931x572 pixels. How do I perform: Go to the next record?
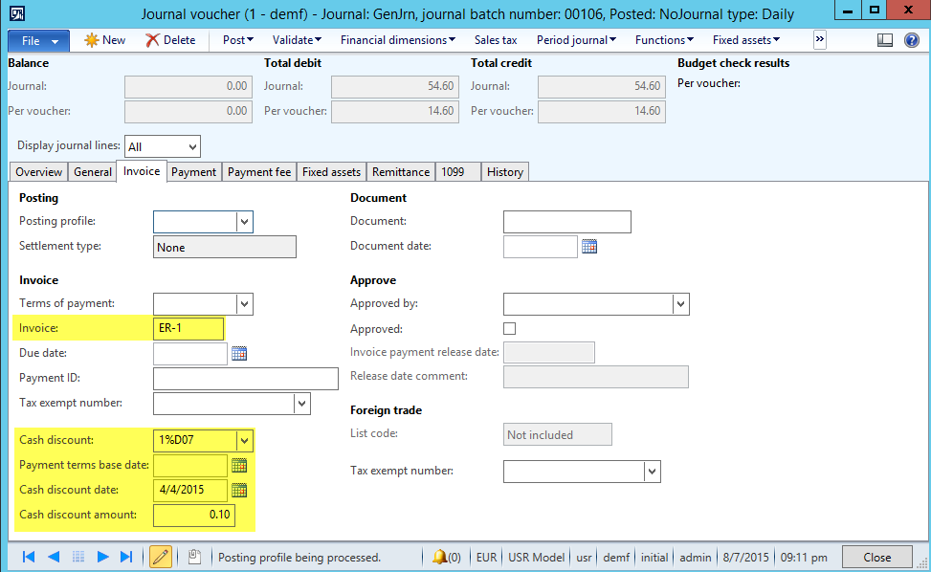(102, 557)
